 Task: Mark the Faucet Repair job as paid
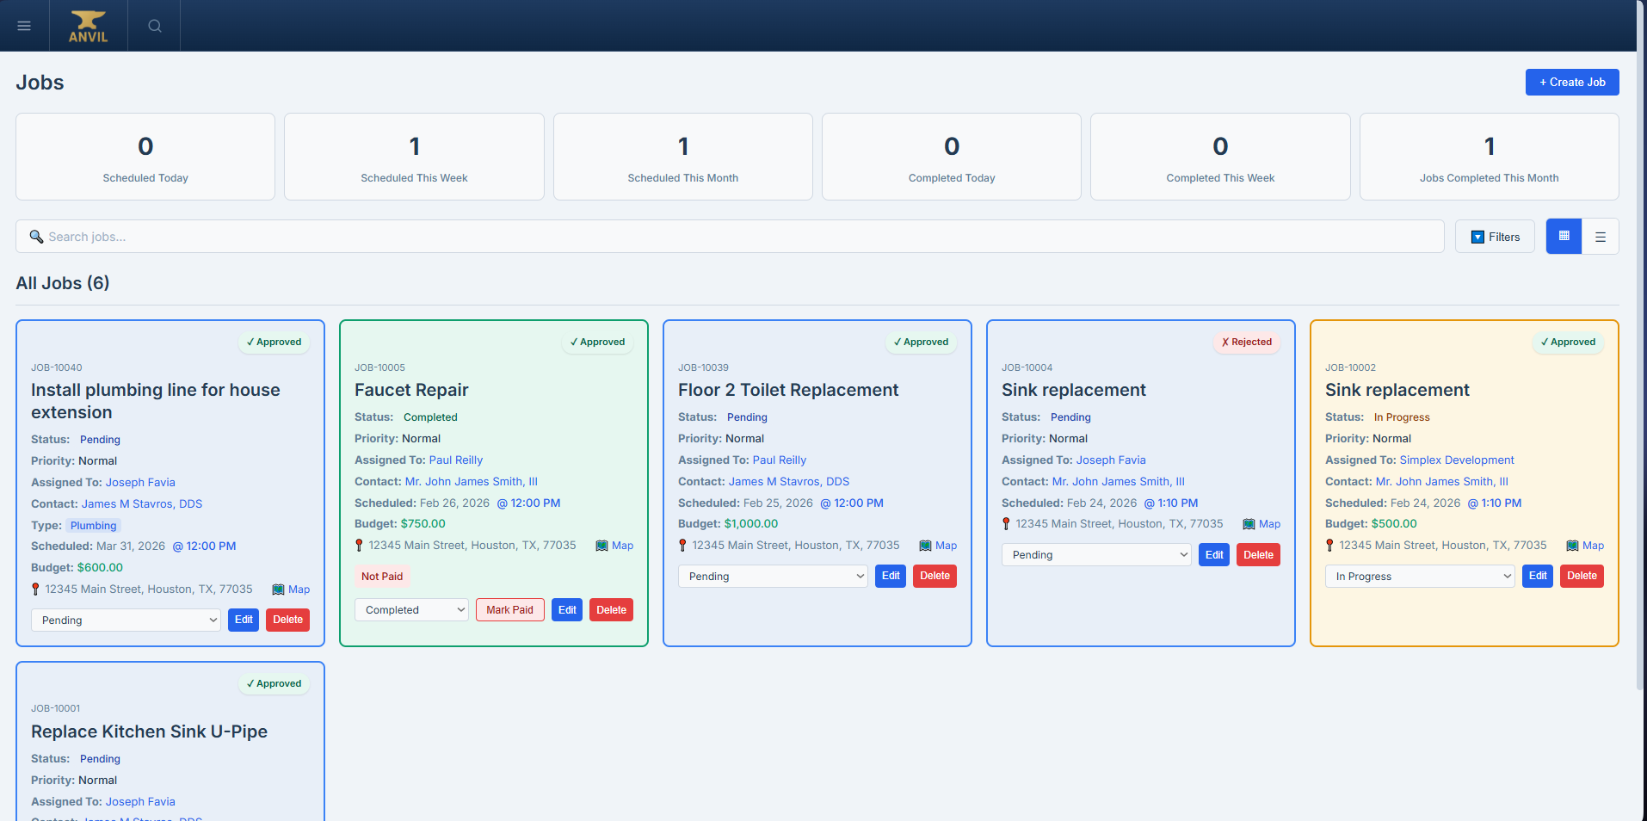tap(509, 609)
